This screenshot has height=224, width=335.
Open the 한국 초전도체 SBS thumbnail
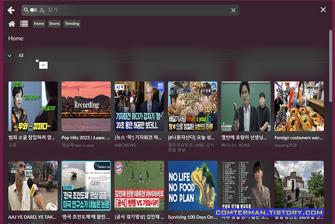pos(86,186)
